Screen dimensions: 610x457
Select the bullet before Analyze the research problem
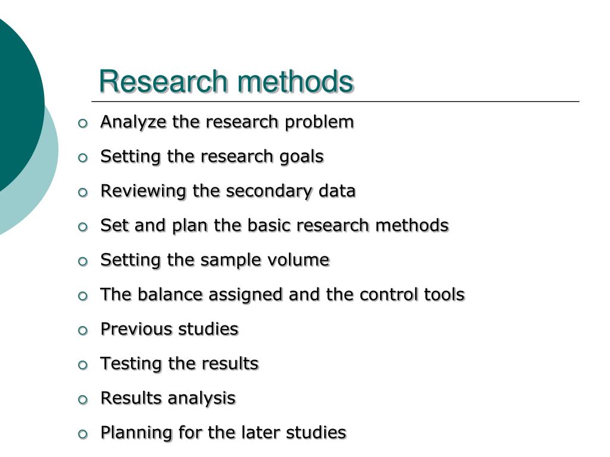pos(83,124)
